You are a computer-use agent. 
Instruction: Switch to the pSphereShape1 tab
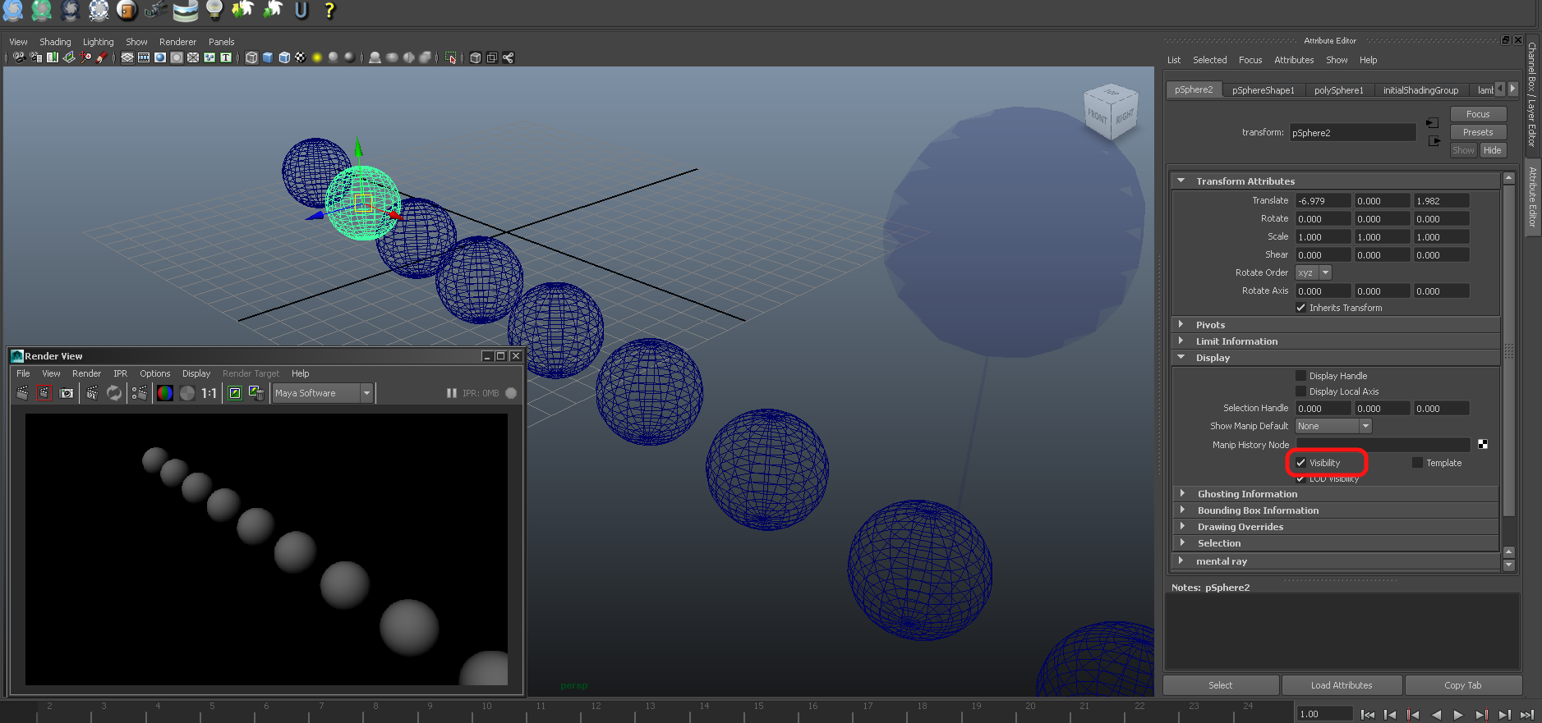[1263, 90]
